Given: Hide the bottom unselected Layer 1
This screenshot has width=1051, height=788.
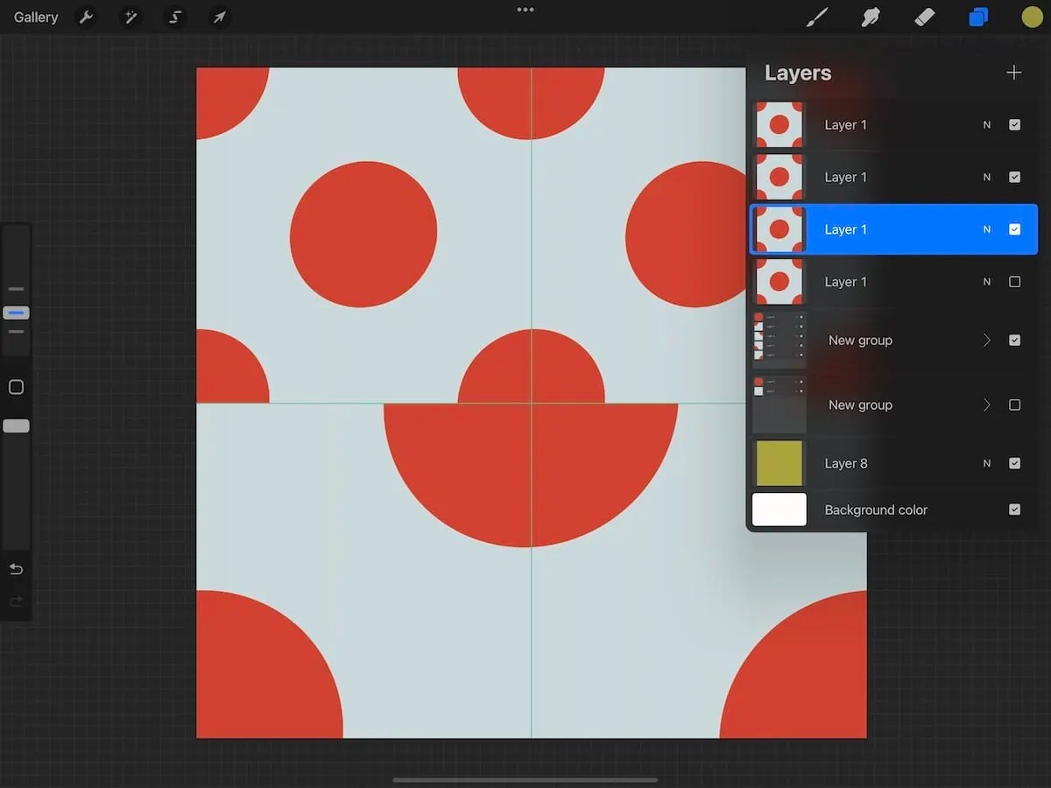Looking at the screenshot, I should 1015,281.
